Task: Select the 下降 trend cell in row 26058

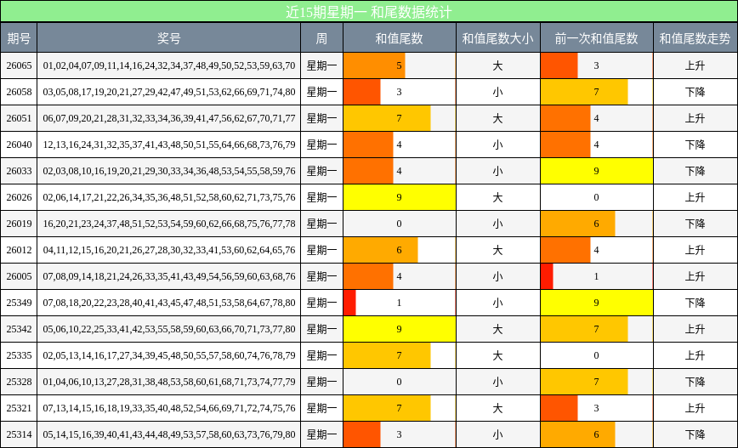Action: pyautogui.click(x=695, y=92)
